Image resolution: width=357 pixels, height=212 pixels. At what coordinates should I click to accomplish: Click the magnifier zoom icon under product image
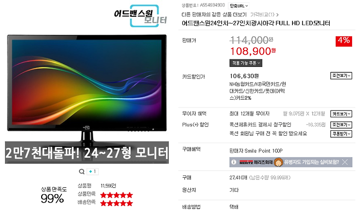pyautogui.click(x=81, y=171)
